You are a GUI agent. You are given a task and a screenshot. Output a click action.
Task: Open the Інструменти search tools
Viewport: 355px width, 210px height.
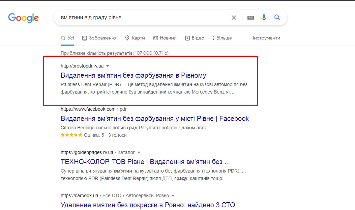tap(266, 38)
